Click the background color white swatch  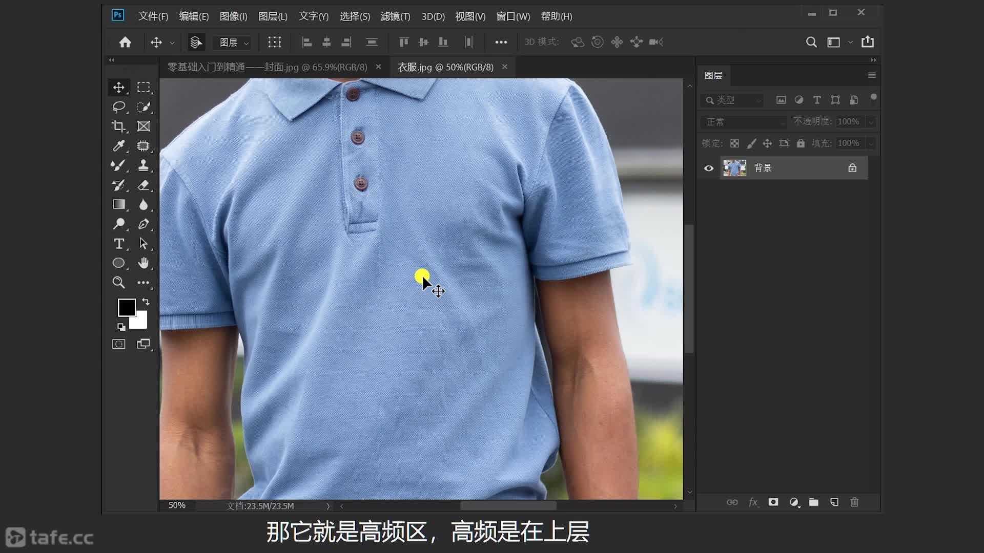(x=140, y=322)
